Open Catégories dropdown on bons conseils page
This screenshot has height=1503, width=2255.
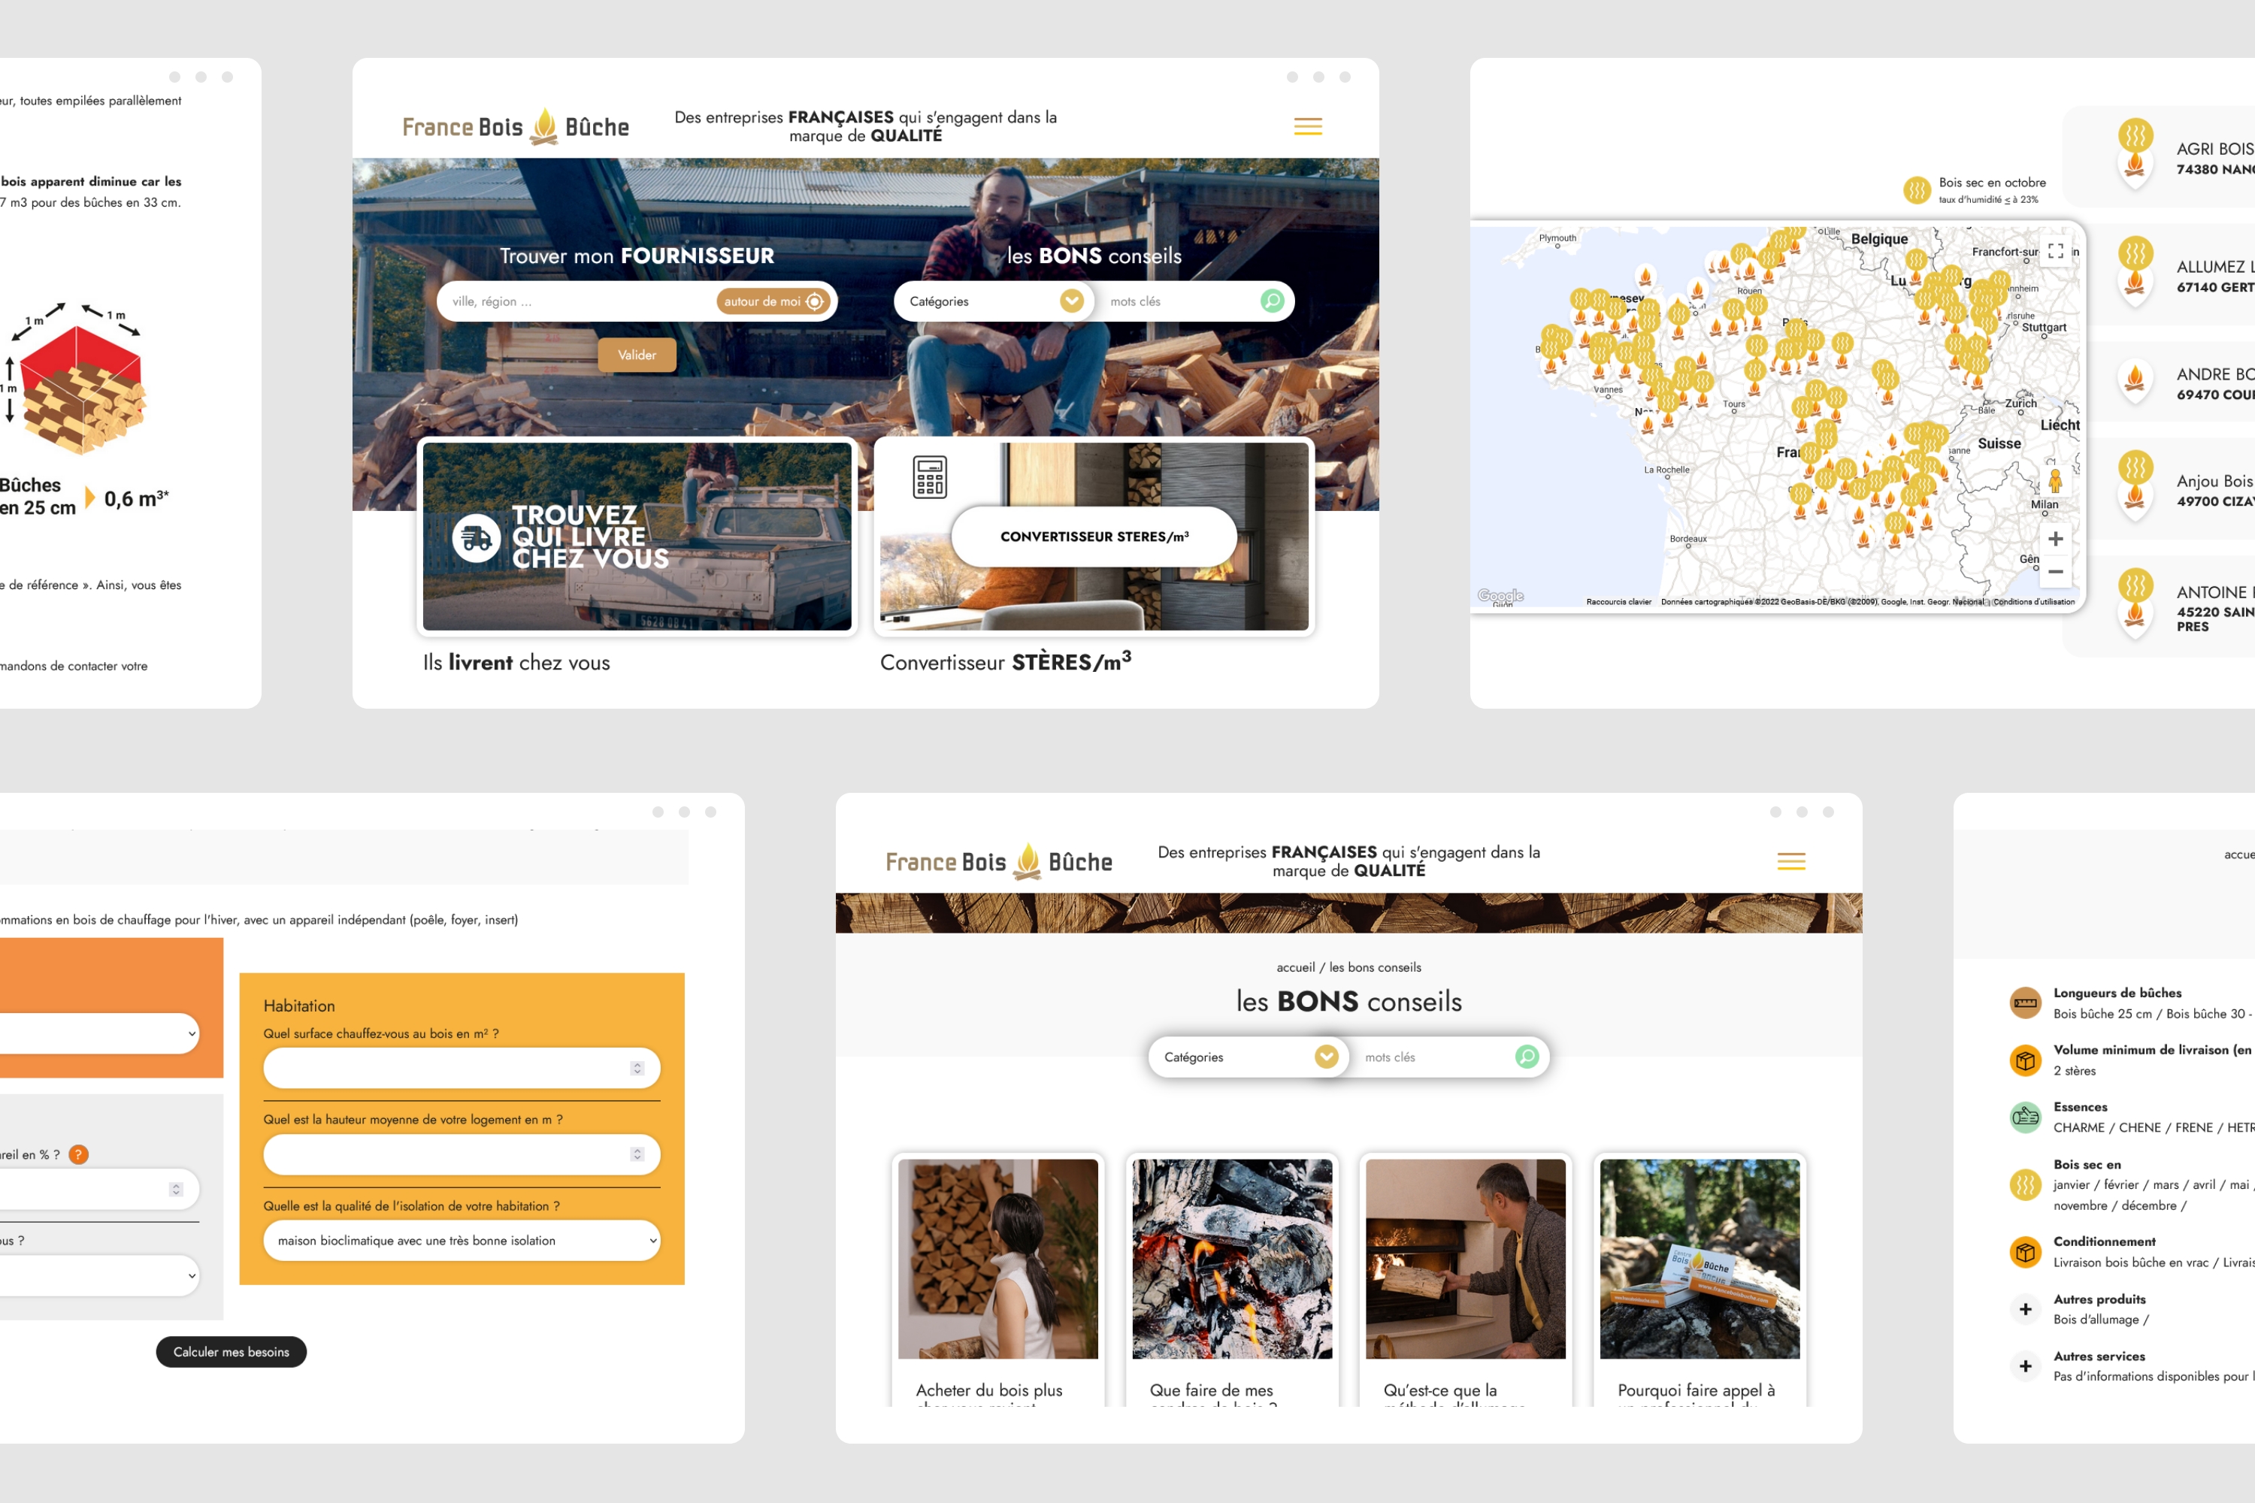coord(1325,1057)
